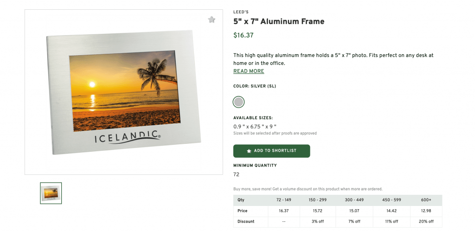
Task: Click the minimum quantity value 72
Action: [237, 175]
